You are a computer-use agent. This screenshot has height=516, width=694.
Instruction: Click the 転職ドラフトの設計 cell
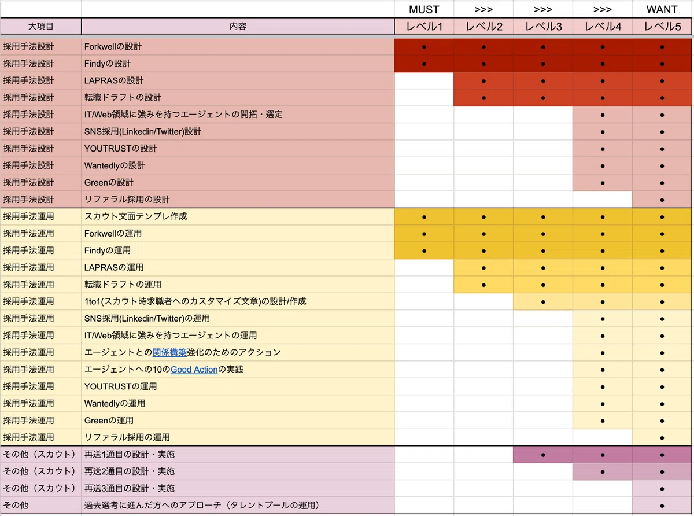click(x=238, y=97)
